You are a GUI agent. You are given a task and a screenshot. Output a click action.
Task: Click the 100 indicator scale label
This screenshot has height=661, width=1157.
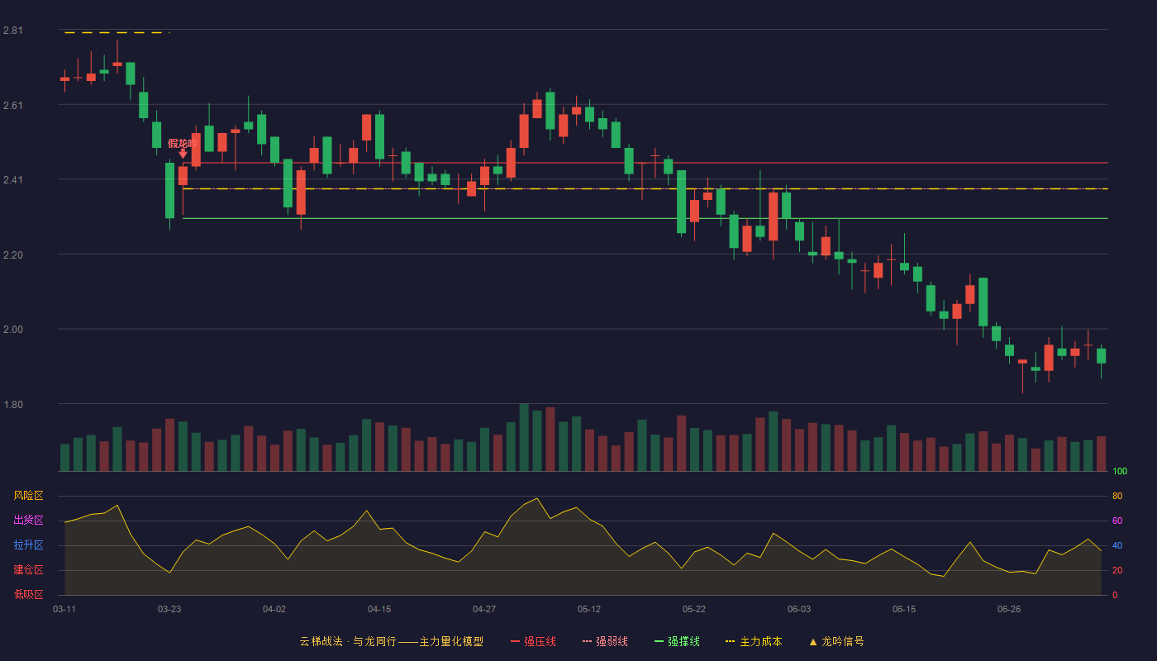[1120, 472]
